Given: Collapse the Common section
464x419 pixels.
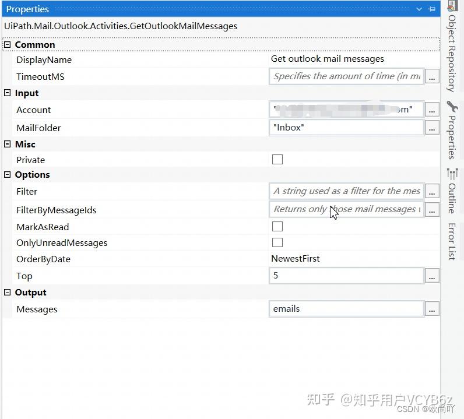Looking at the screenshot, I should pos(7,45).
